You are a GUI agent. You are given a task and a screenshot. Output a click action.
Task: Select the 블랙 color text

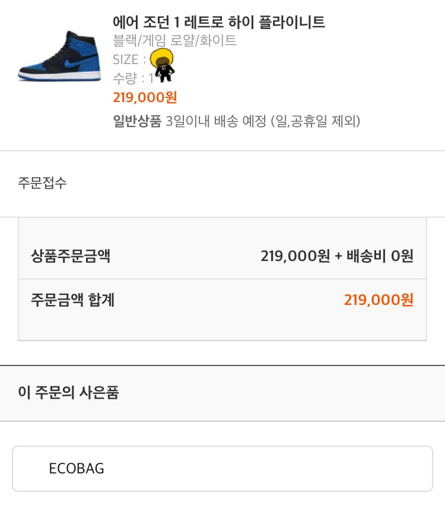pyautogui.click(x=124, y=41)
